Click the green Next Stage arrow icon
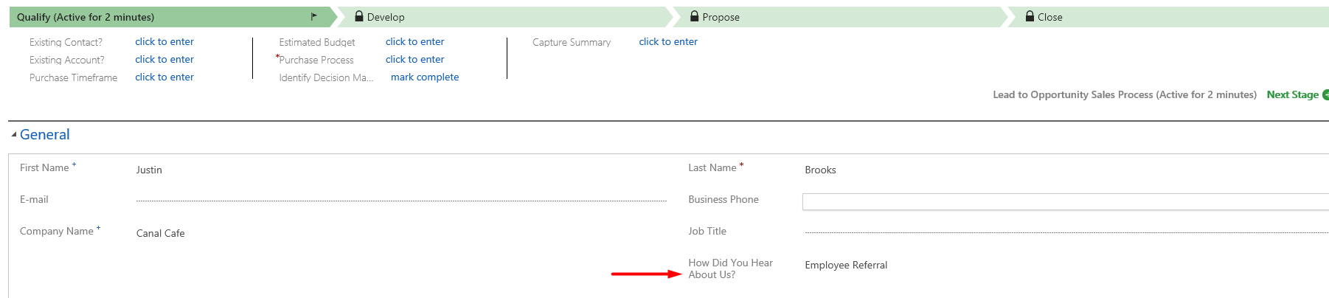The image size is (1329, 298). tap(1325, 94)
